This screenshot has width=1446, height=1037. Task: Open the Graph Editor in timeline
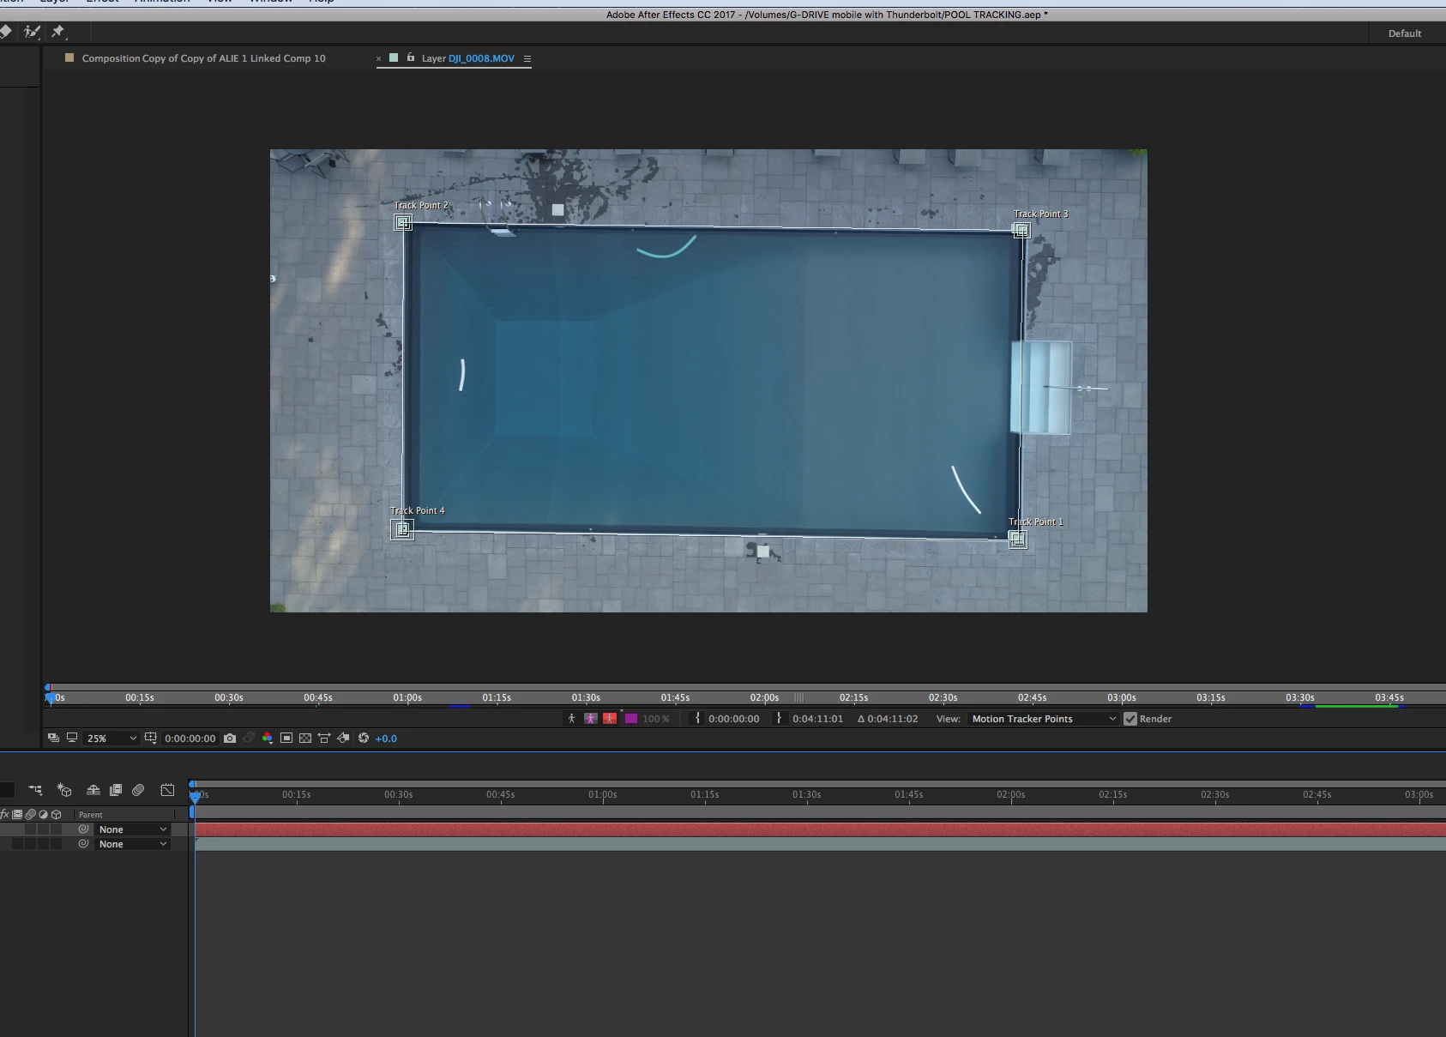(167, 790)
